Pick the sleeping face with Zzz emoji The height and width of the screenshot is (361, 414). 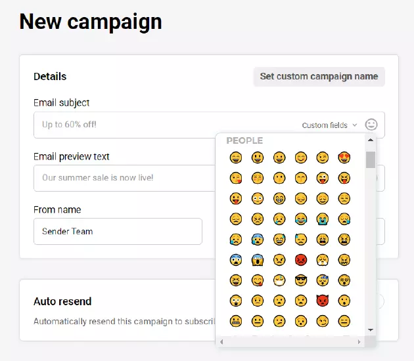click(x=322, y=280)
